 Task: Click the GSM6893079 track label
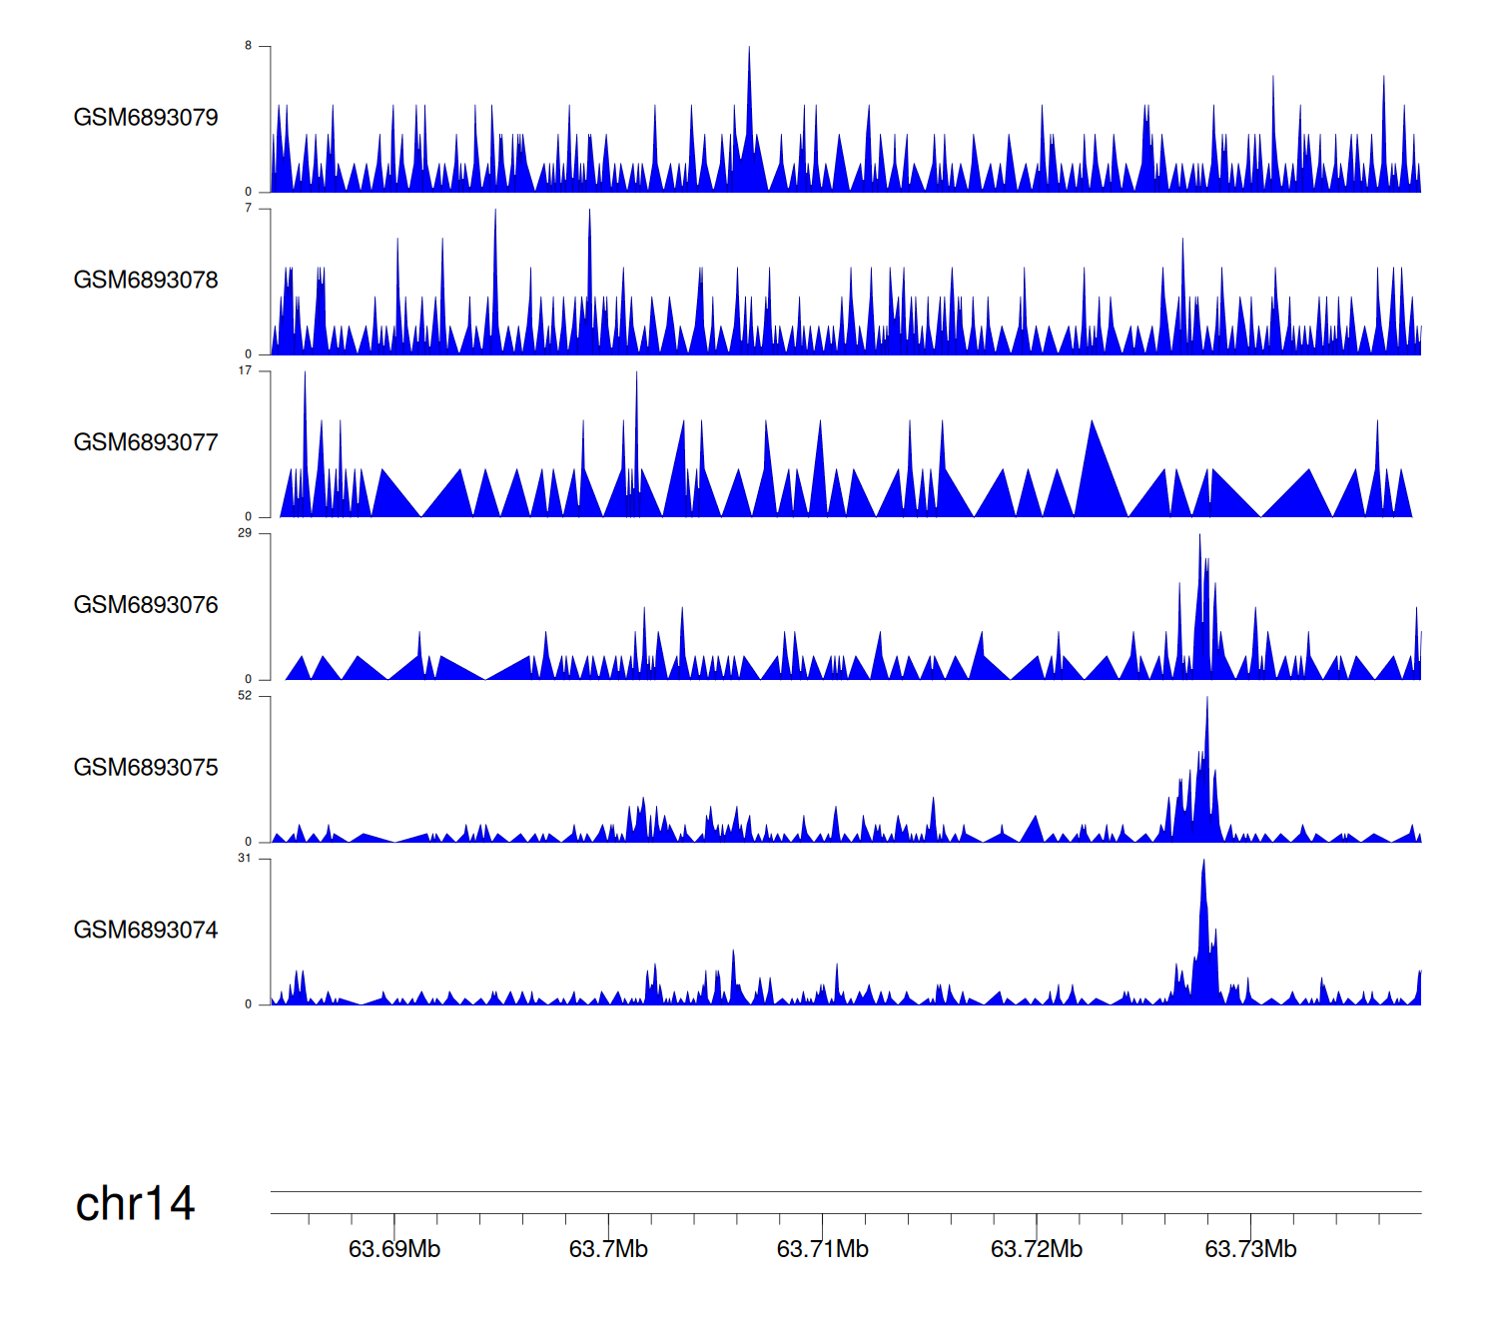tap(146, 118)
